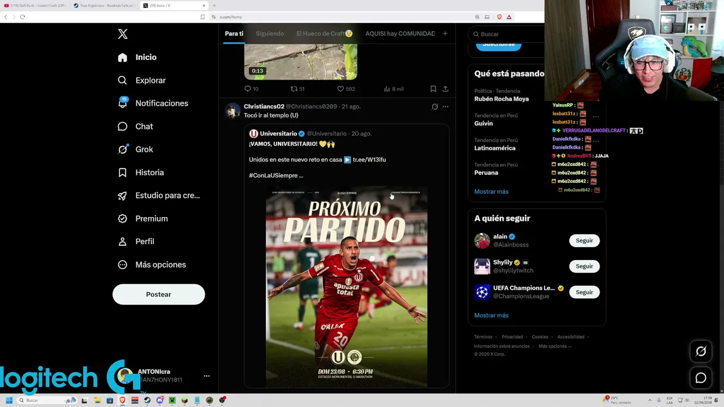The height and width of the screenshot is (407, 724).
Task: Open the floating Grok button
Action: (701, 352)
